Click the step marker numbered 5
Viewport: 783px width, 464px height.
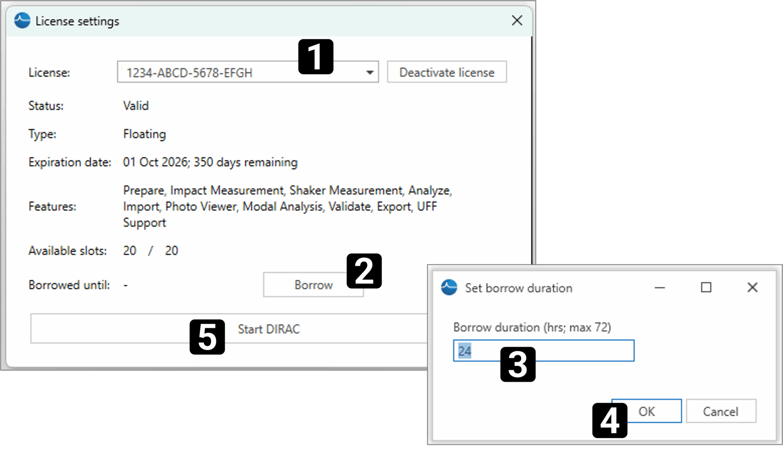[x=207, y=337]
